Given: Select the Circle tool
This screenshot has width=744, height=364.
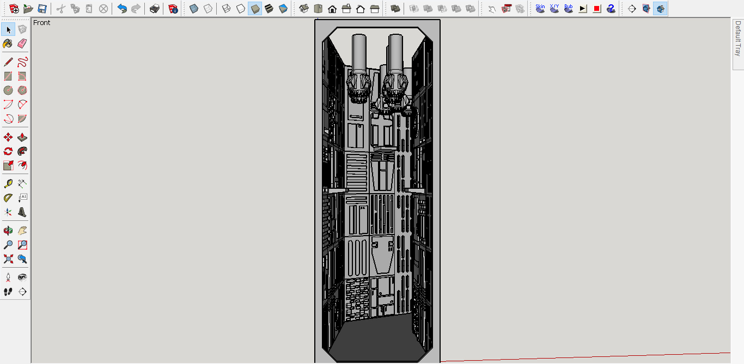Looking at the screenshot, I should [8, 90].
